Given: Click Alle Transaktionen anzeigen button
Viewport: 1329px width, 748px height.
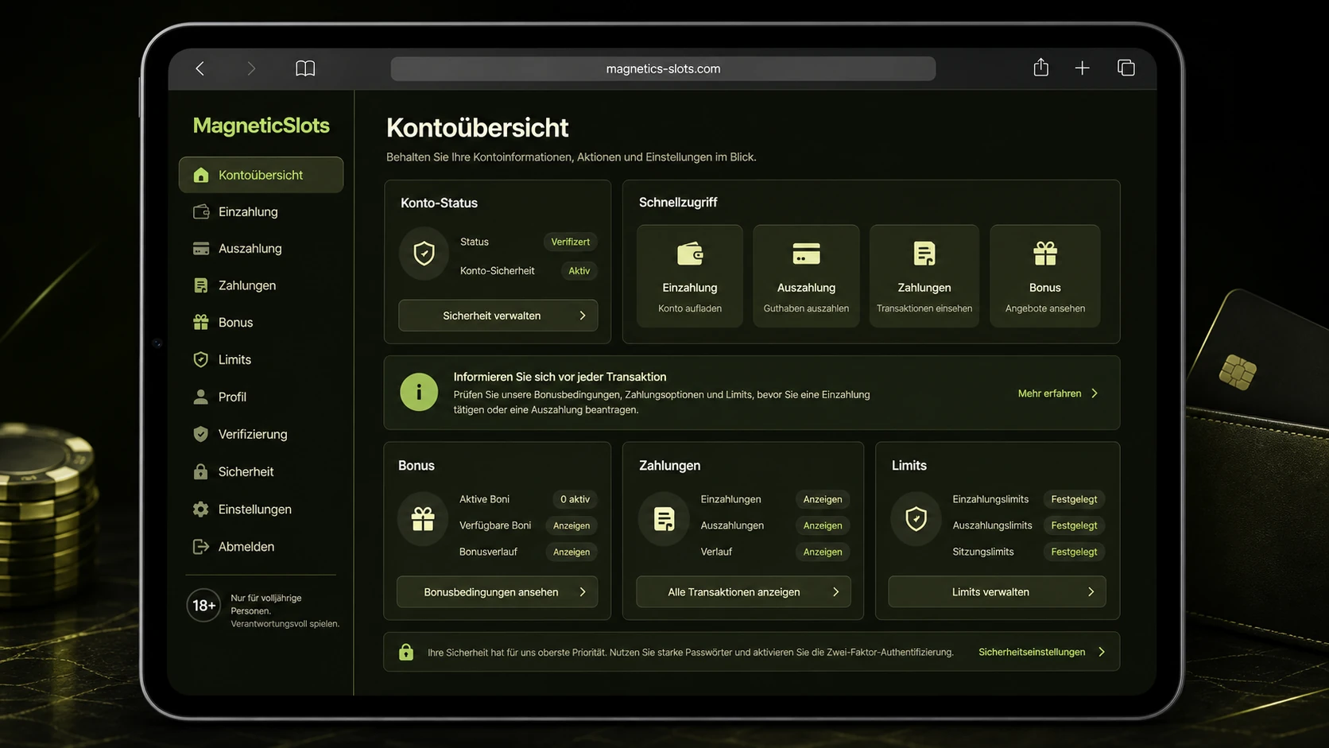Looking at the screenshot, I should coord(743,592).
